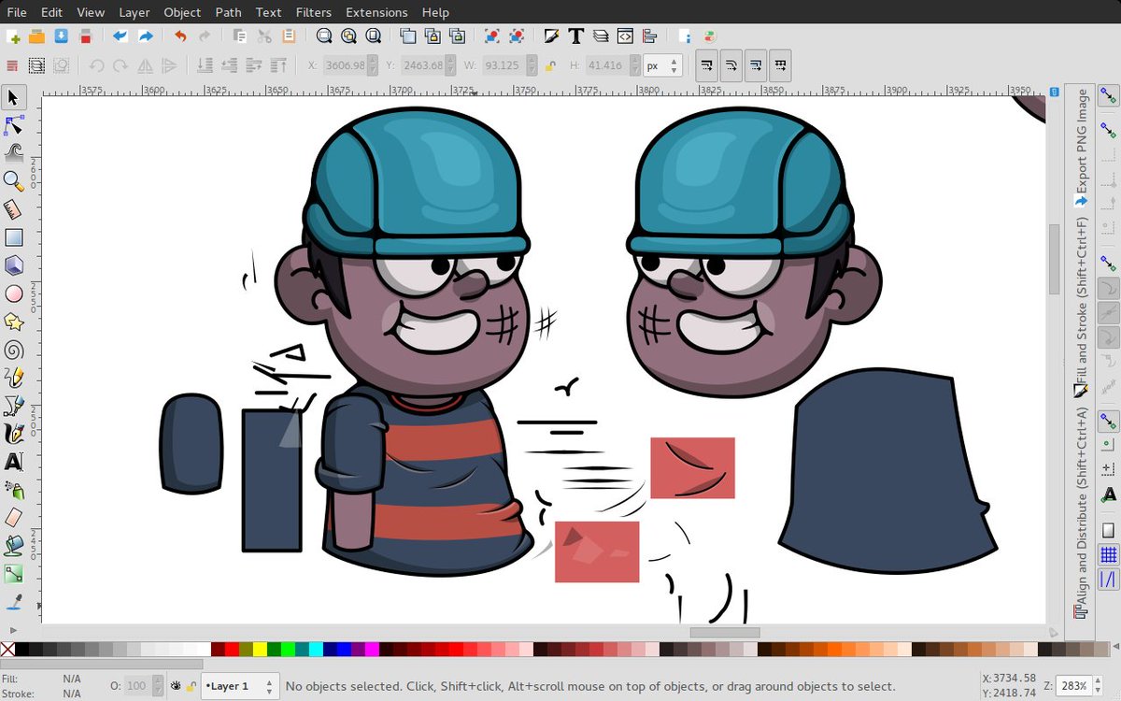Open an existing file

tap(37, 36)
